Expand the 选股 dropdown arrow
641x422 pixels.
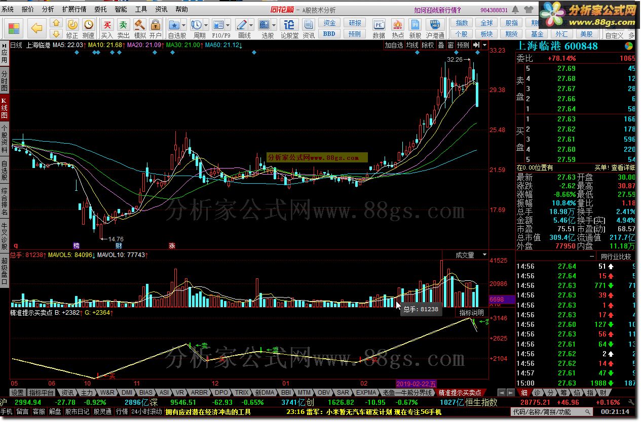274,24
